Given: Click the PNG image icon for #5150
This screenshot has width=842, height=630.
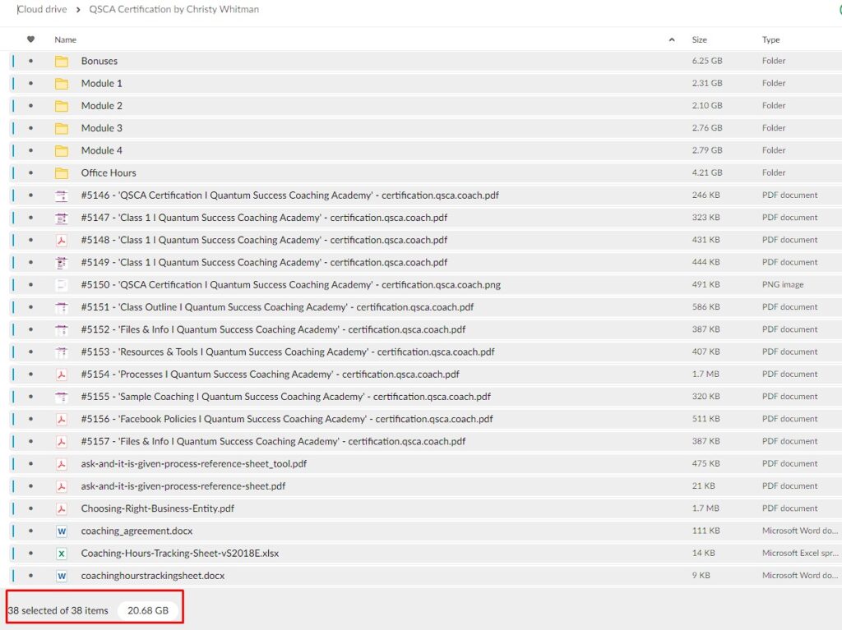Looking at the screenshot, I should point(62,285).
